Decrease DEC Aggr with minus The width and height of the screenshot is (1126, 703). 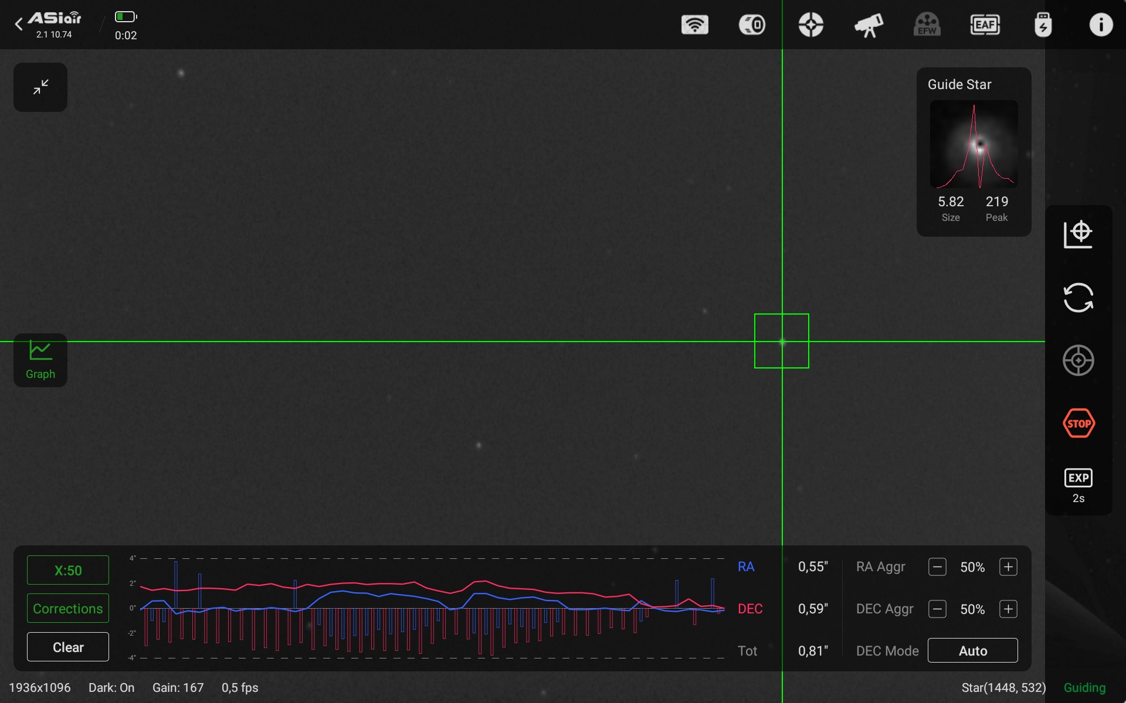[937, 609]
